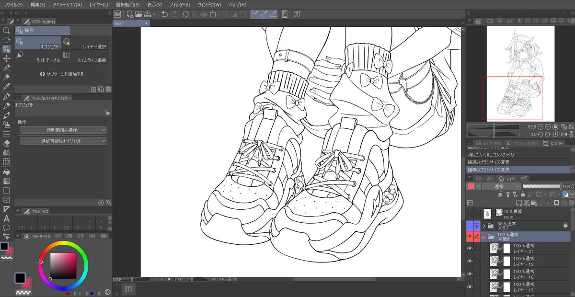This screenshot has width=575, height=297.
Task: Open アニメーション(A) menu
Action: [x=67, y=4]
